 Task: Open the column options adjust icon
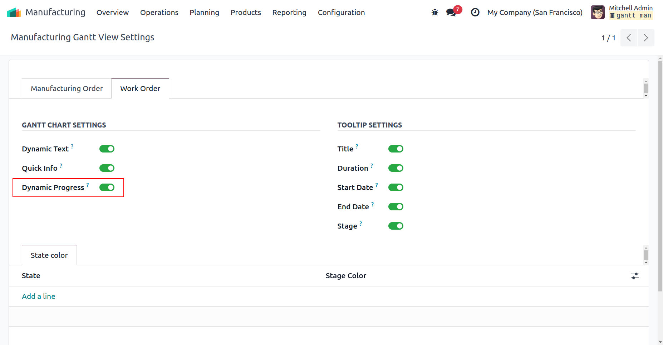coord(635,276)
